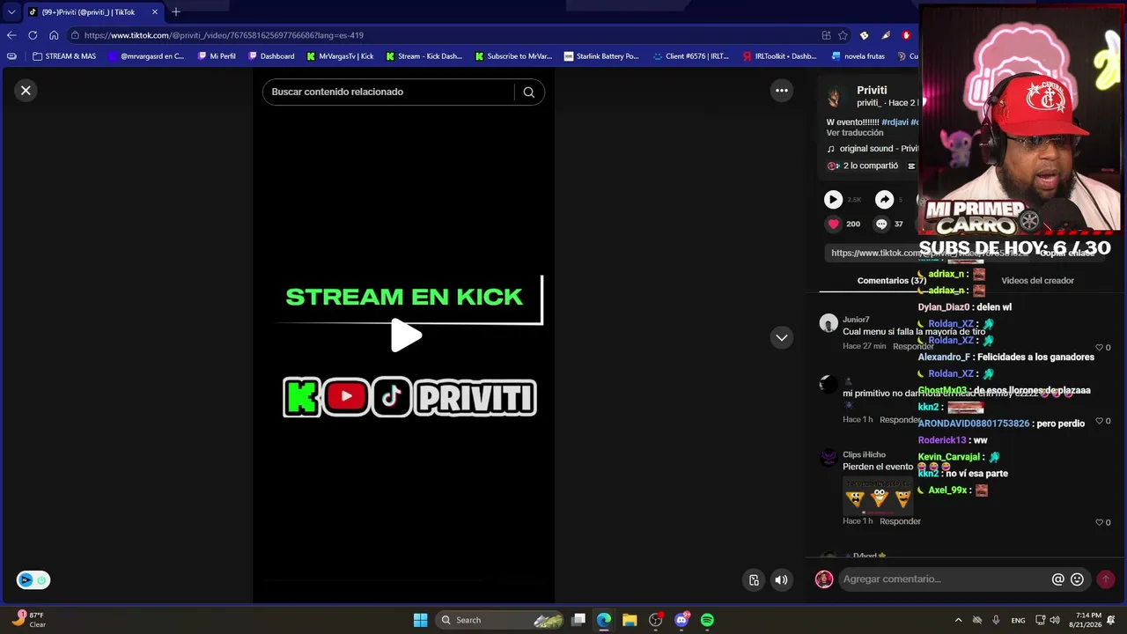
Task: Open the 'novela frutas' bookmark
Action: tap(858, 56)
